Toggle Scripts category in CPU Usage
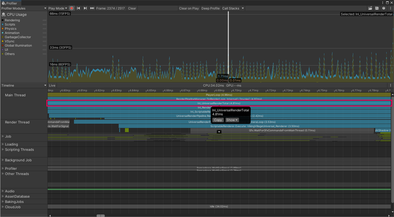Viewport: 394px width, 217px height. click(x=9, y=24)
